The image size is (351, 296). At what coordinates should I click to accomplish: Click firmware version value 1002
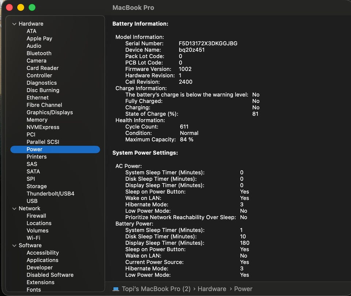(x=185, y=69)
